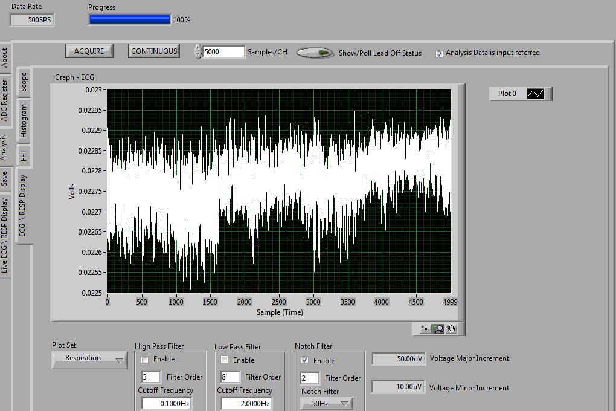Screen dimensions: 616x411
Task: Open the ADC Register tab
Action: coord(5,100)
